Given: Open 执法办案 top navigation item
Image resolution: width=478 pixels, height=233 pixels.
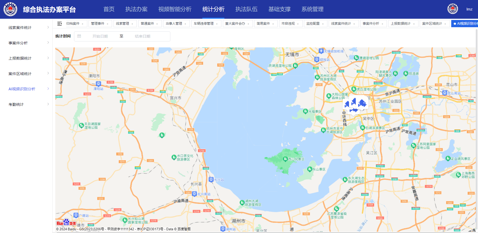Looking at the screenshot, I should [136, 9].
